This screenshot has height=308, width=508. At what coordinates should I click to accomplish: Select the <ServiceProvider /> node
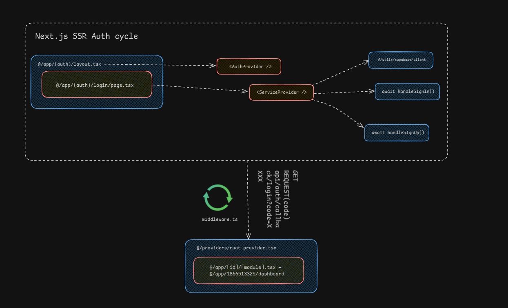click(x=282, y=92)
